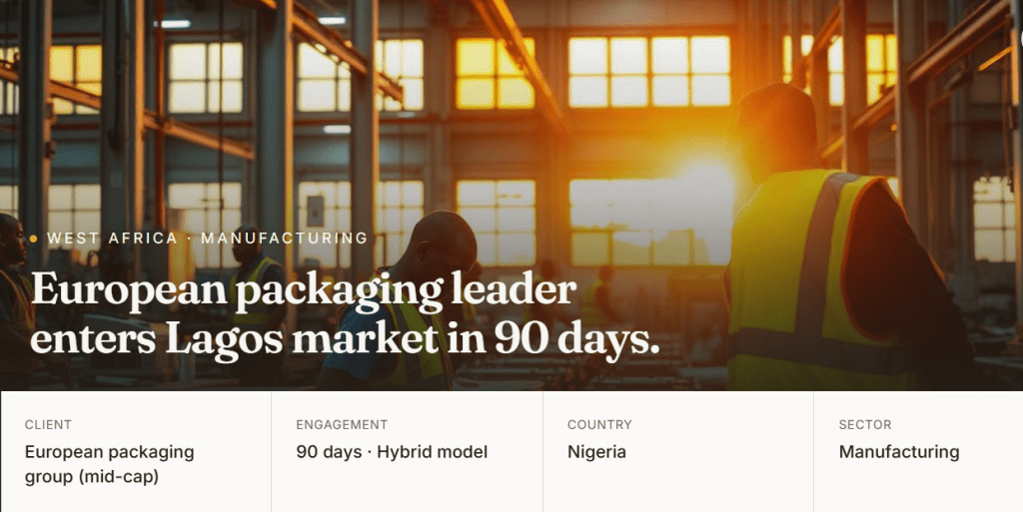Select the "90 days · Hybrid model" value
Screen dimensions: 1023x512
pos(392,452)
